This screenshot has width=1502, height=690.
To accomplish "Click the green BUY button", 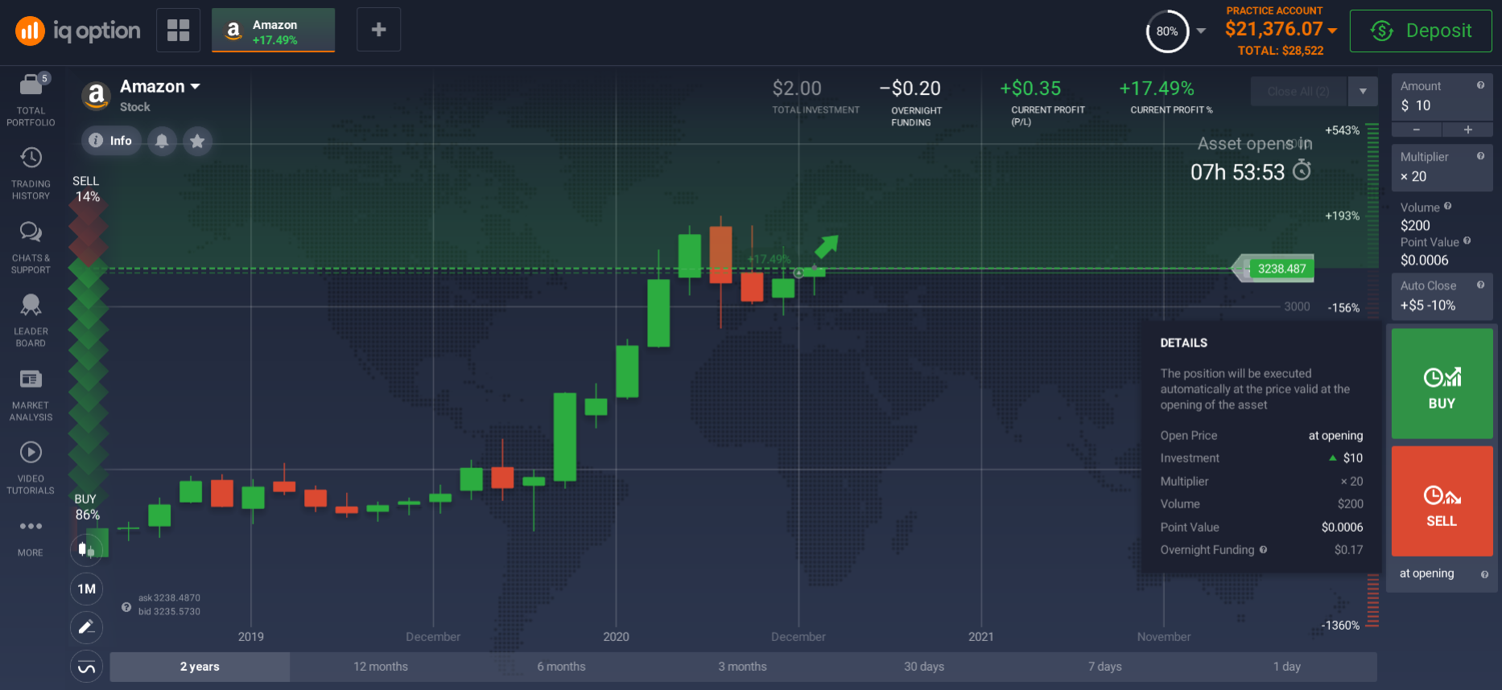I will 1442,384.
